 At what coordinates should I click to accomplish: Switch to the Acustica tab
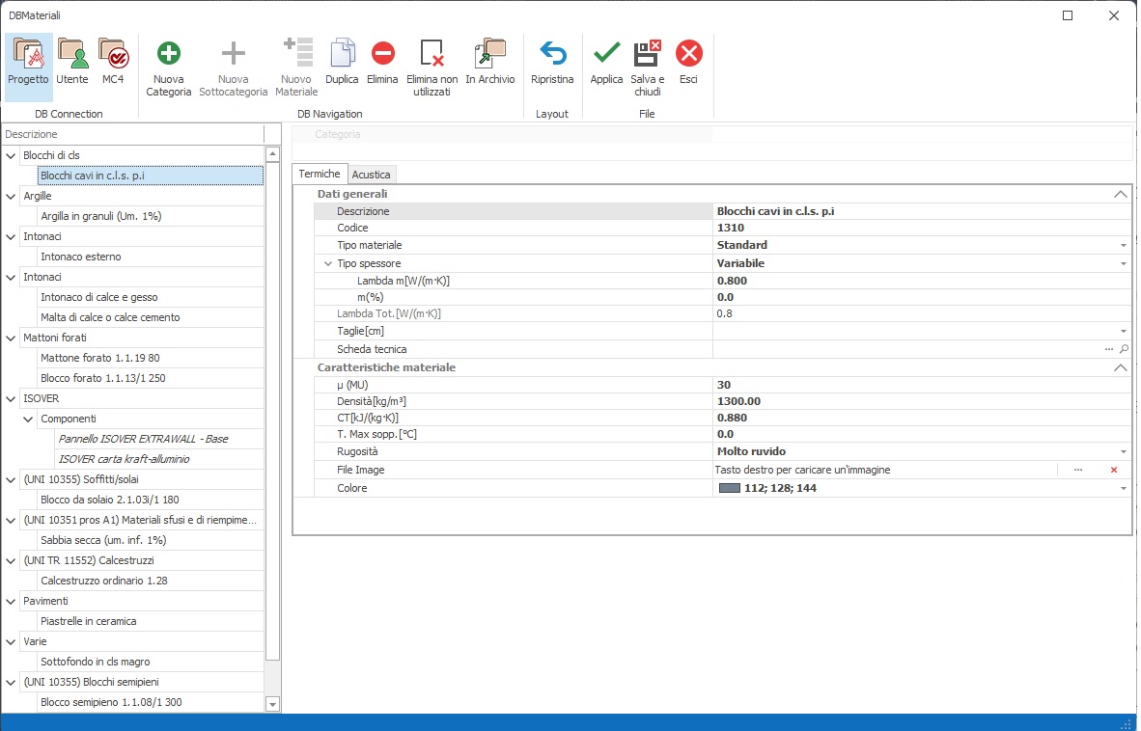[371, 175]
